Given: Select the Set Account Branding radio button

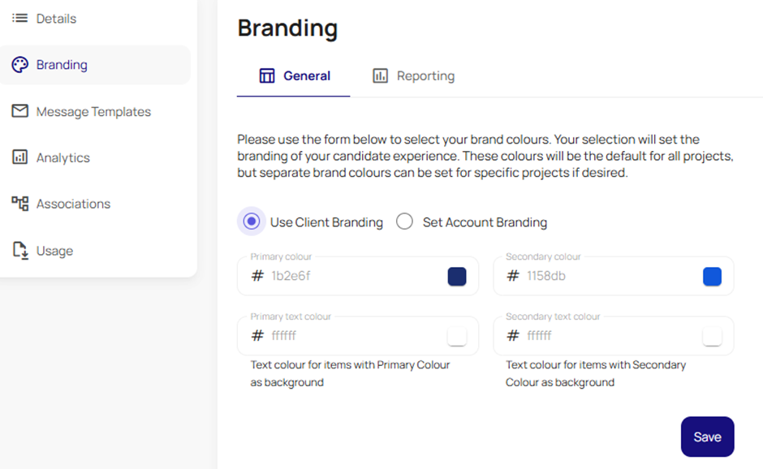Looking at the screenshot, I should coord(404,222).
